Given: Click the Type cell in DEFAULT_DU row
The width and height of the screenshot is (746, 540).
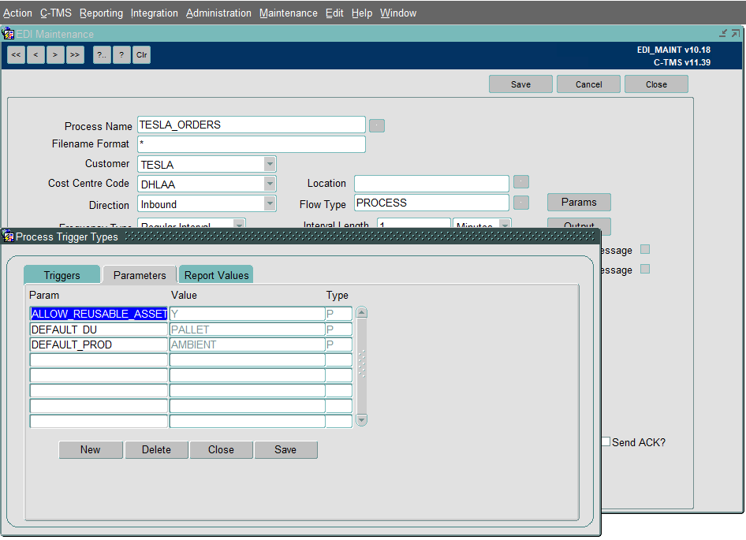Looking at the screenshot, I should coord(339,330).
